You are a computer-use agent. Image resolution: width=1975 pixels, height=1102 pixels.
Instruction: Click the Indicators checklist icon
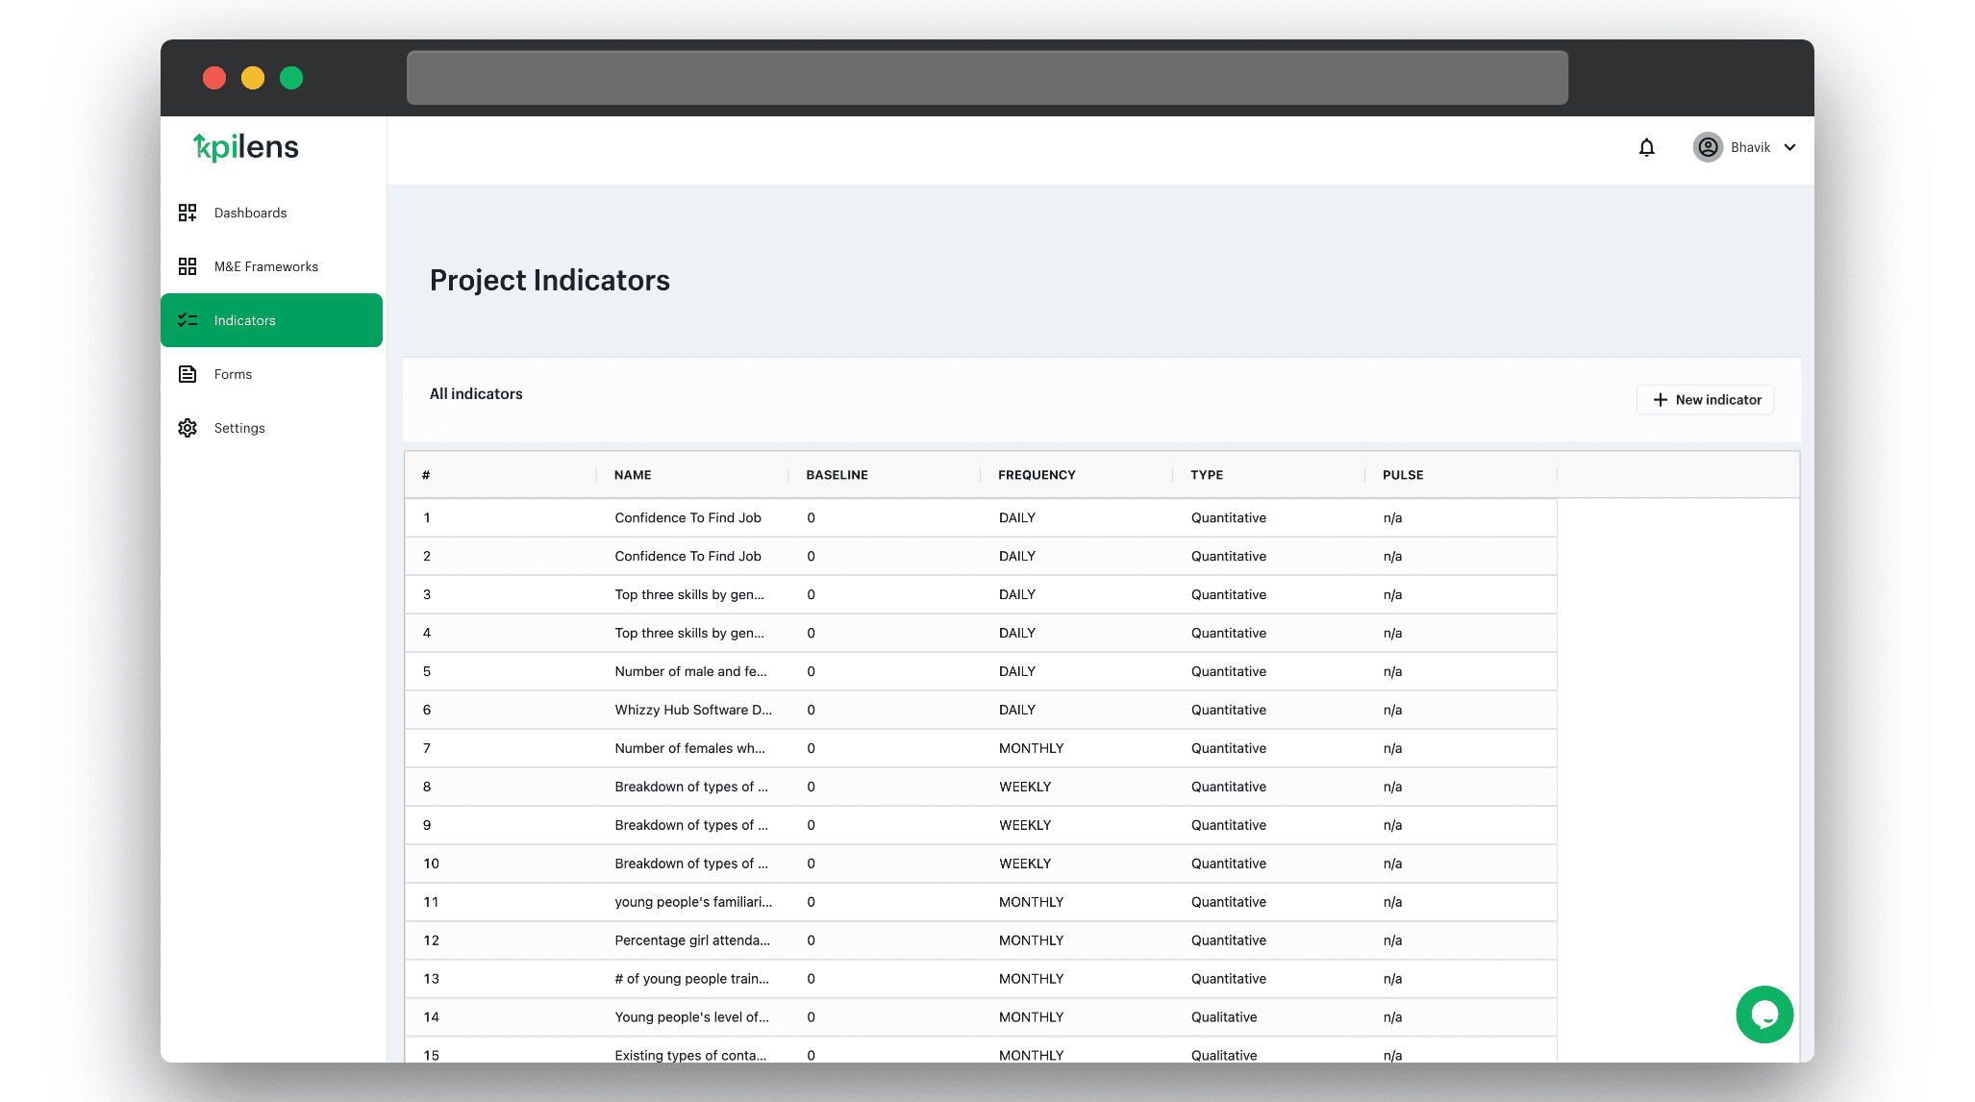pyautogui.click(x=187, y=320)
